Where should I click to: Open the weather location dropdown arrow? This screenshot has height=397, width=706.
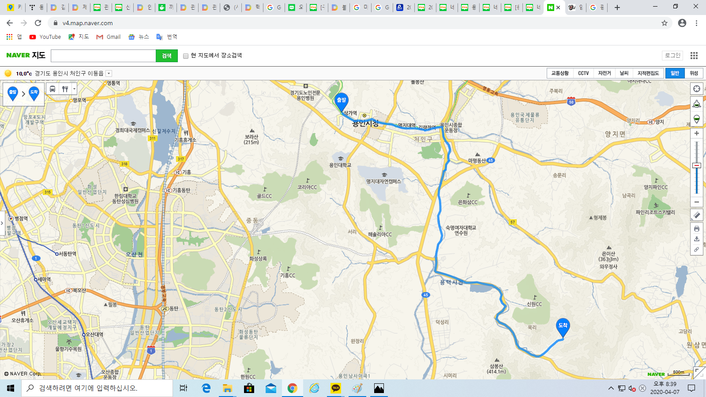point(109,74)
